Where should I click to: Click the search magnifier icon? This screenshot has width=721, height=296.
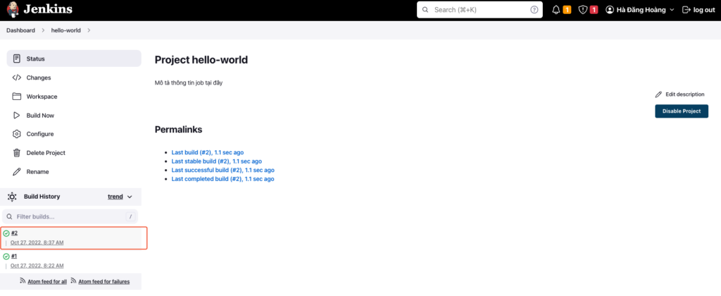(x=425, y=10)
